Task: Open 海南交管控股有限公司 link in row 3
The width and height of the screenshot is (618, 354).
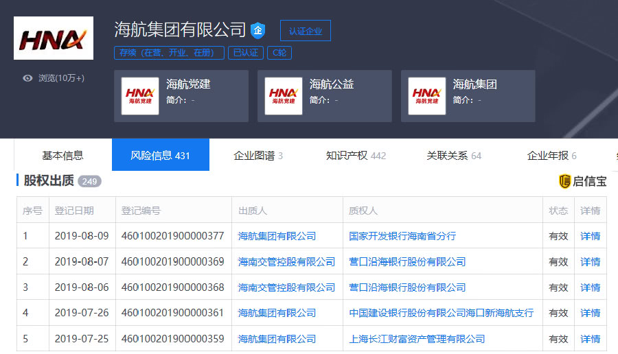Action: coord(286,287)
